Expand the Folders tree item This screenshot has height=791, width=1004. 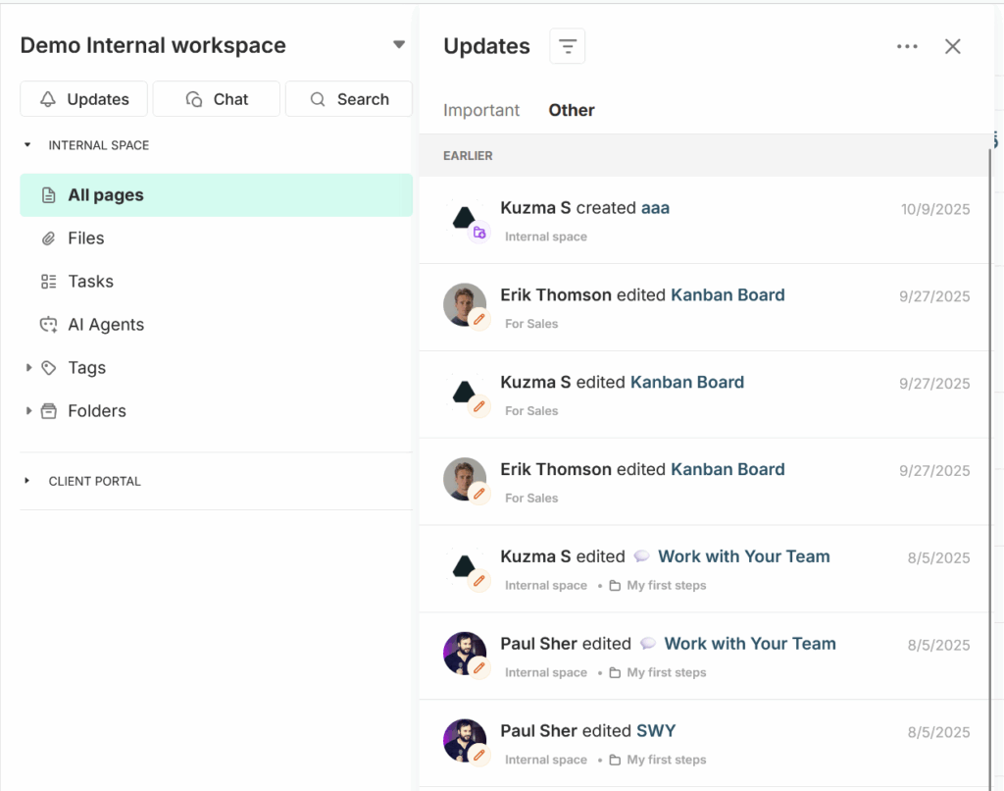click(28, 411)
